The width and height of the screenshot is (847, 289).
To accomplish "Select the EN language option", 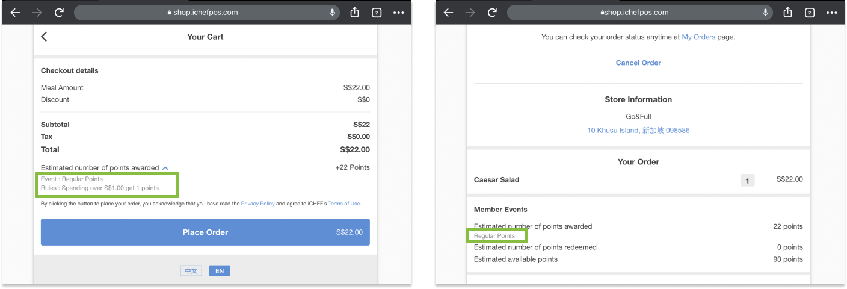I will pyautogui.click(x=220, y=271).
